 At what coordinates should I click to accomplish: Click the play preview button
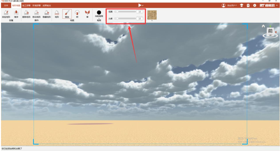tap(140, 5)
